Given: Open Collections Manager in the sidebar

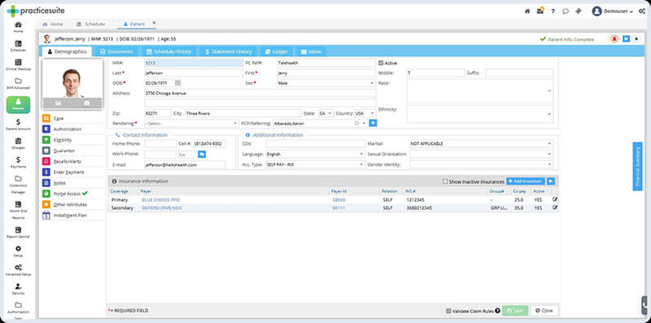Looking at the screenshot, I should tap(18, 184).
